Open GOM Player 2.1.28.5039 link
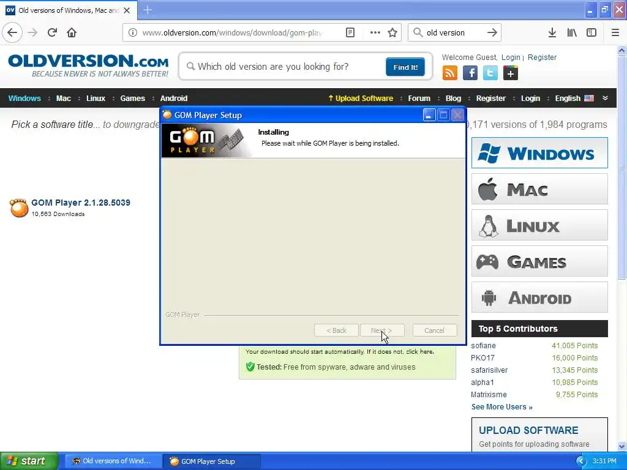This screenshot has height=470, width=627. tap(81, 203)
